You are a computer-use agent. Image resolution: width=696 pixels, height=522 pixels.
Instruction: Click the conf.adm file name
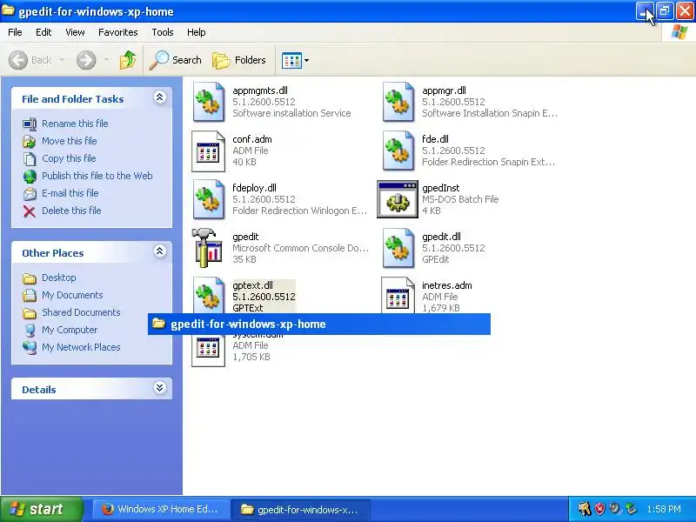point(252,139)
